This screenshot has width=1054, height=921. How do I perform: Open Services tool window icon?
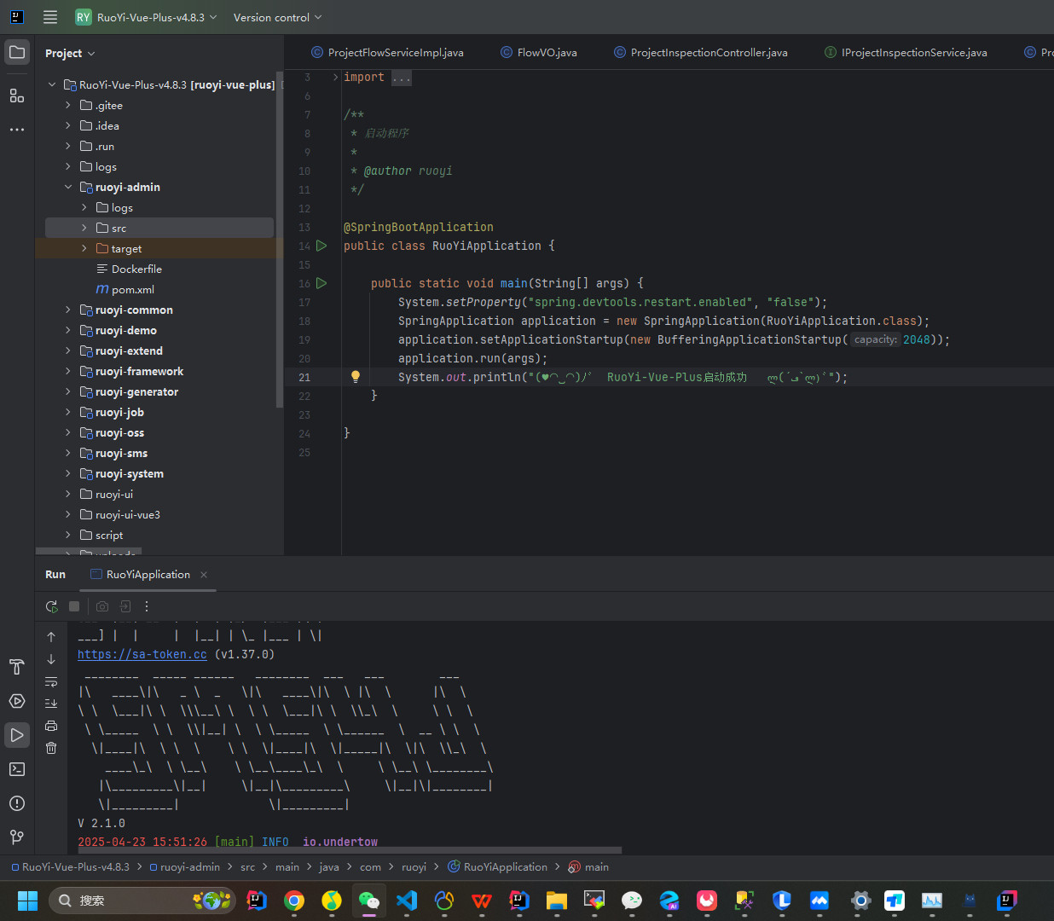(17, 701)
